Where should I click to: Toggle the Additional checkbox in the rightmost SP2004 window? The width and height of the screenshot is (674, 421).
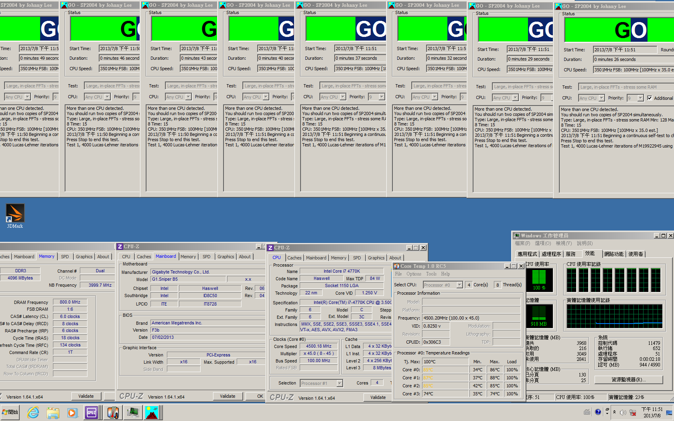tap(650, 98)
